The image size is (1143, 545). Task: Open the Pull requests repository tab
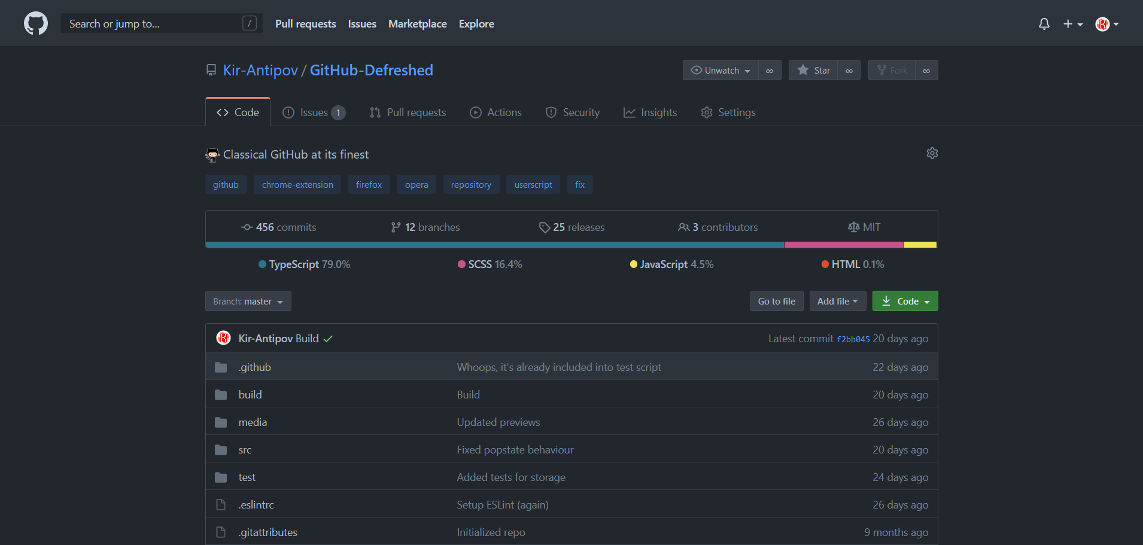click(x=408, y=112)
